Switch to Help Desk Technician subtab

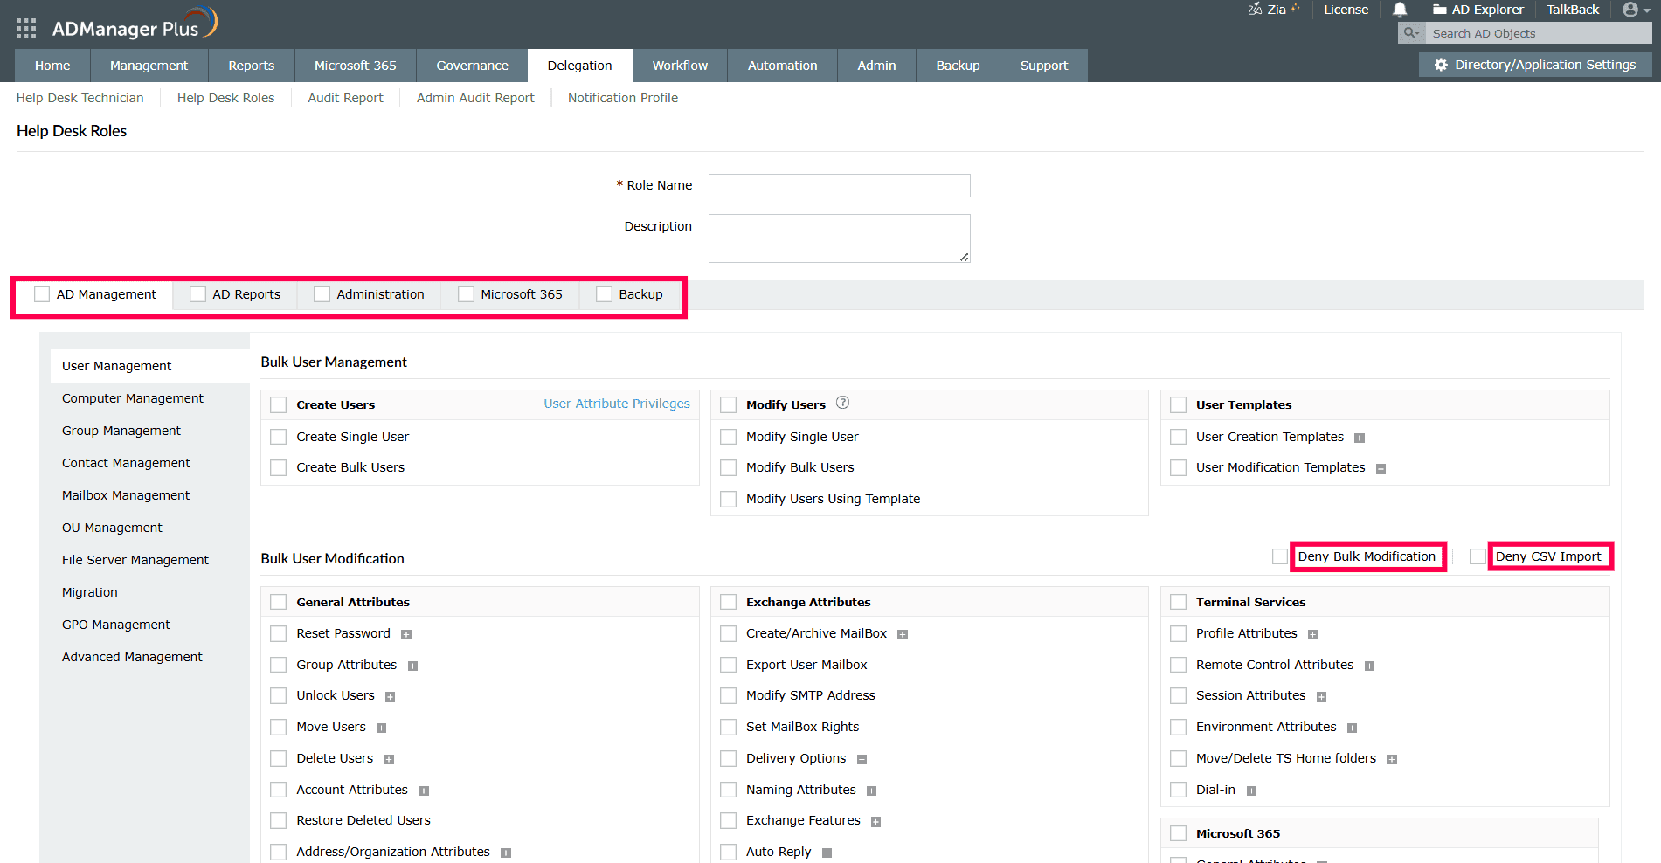[x=80, y=98]
